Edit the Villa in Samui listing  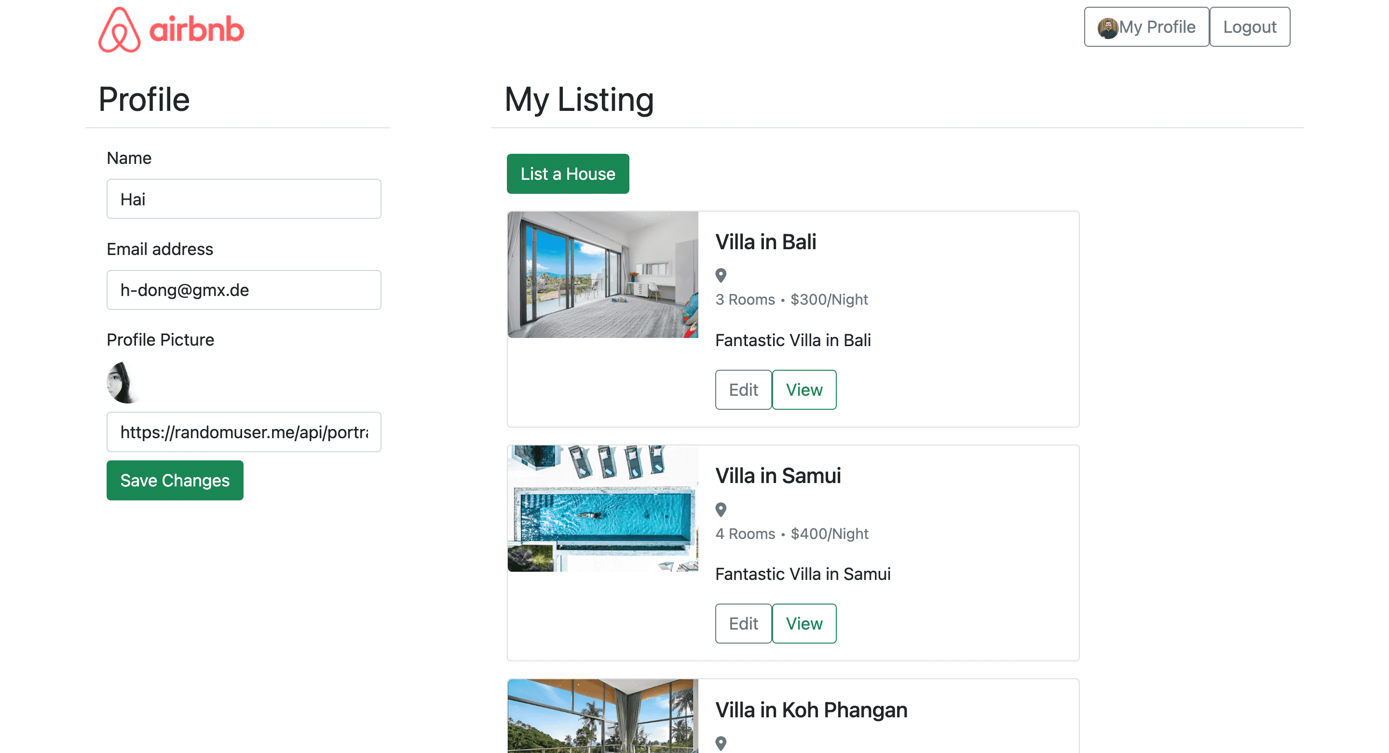[x=743, y=624]
